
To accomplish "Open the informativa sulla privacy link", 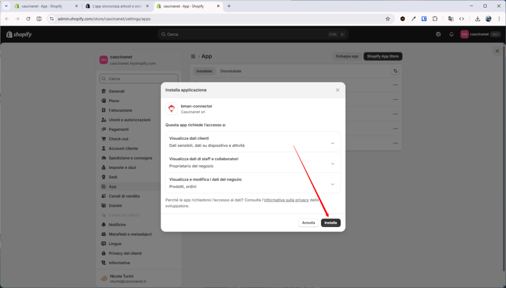I will [x=286, y=200].
